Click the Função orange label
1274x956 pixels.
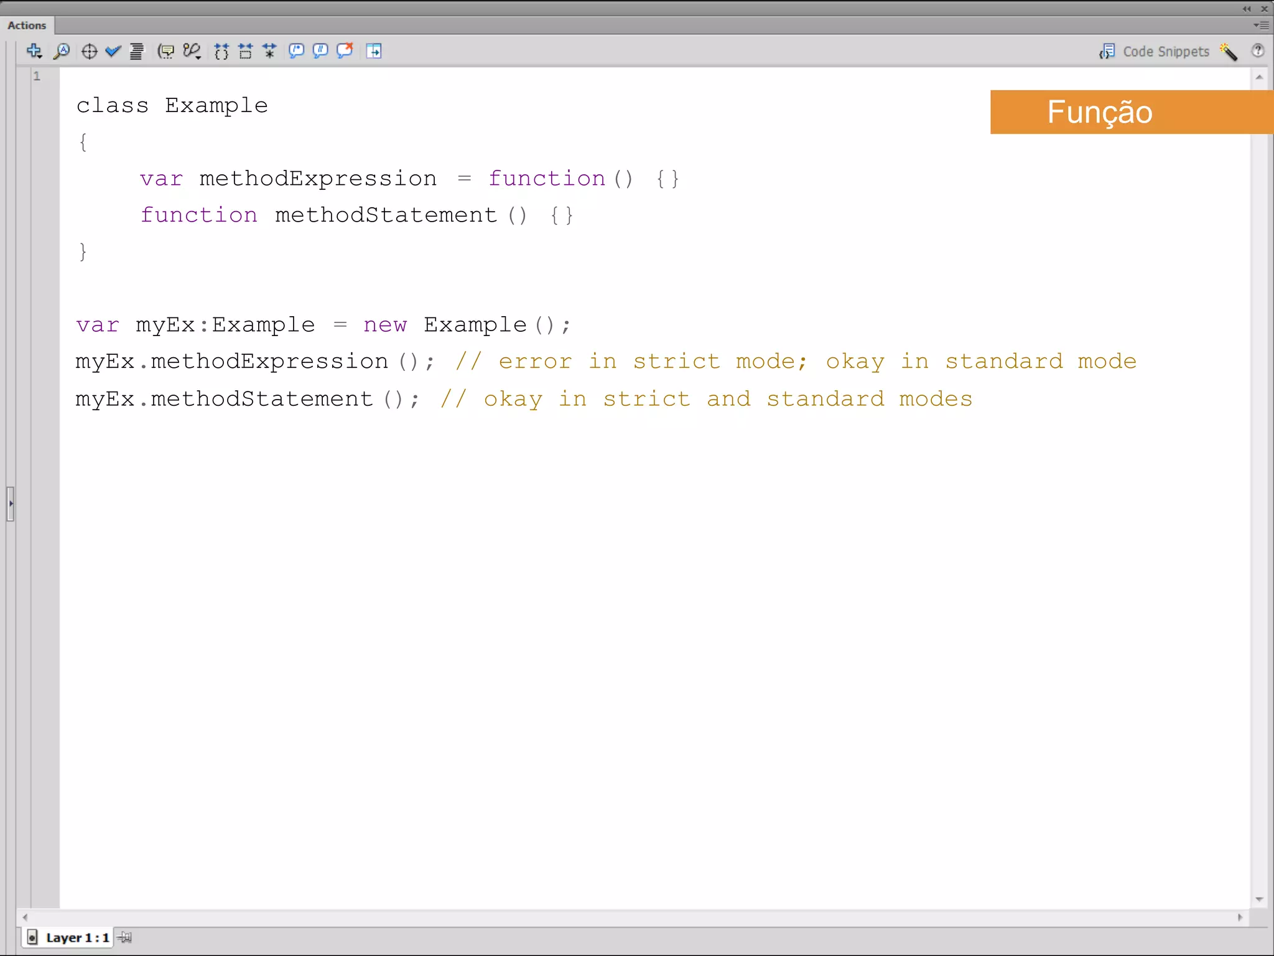click(1131, 112)
